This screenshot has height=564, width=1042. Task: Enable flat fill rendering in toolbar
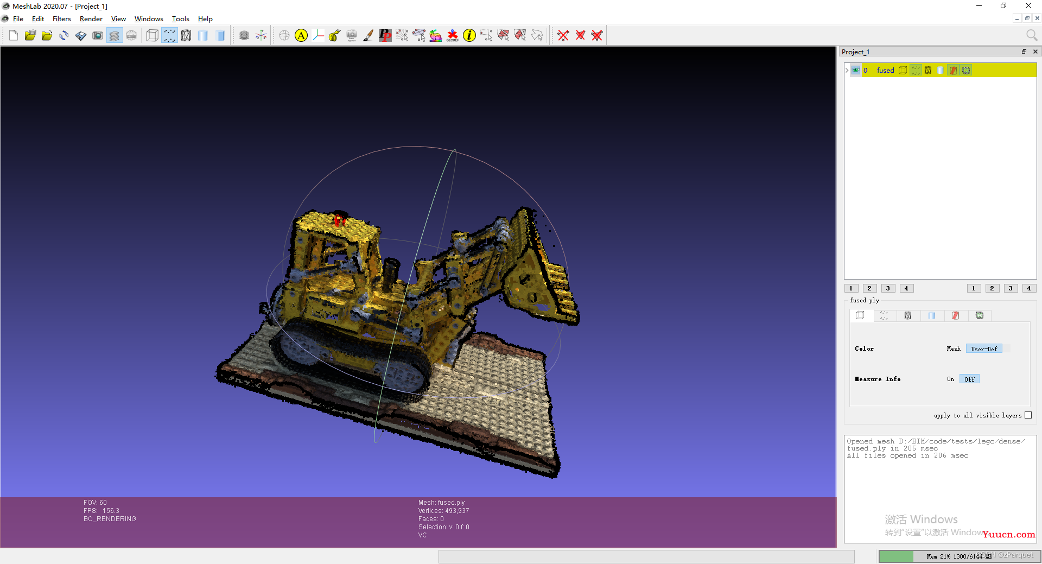[203, 36]
